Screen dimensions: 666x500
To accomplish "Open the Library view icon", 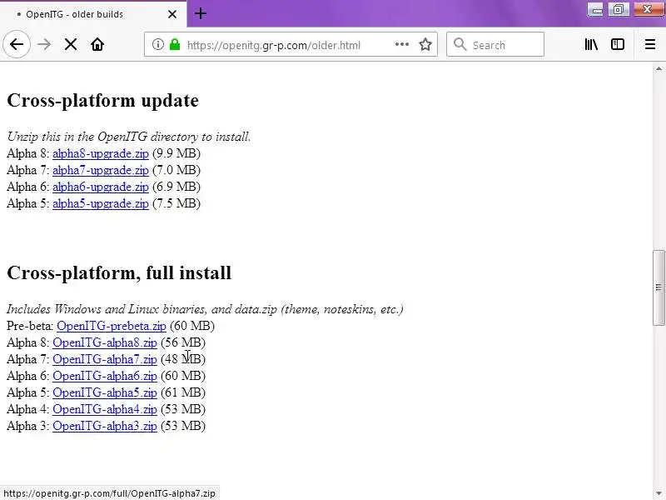I will pos(591,44).
